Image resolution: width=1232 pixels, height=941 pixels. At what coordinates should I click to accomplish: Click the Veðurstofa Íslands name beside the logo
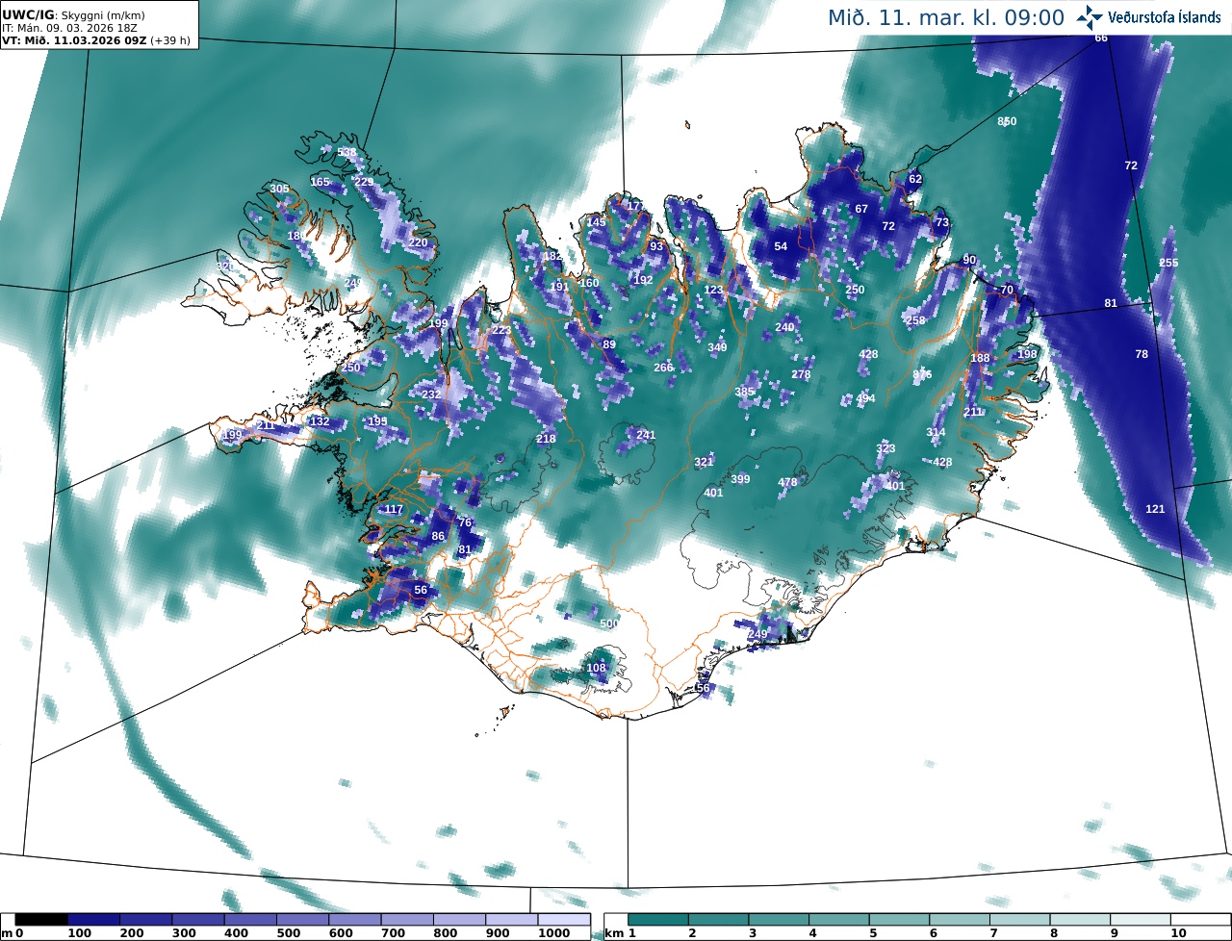click(x=1165, y=18)
